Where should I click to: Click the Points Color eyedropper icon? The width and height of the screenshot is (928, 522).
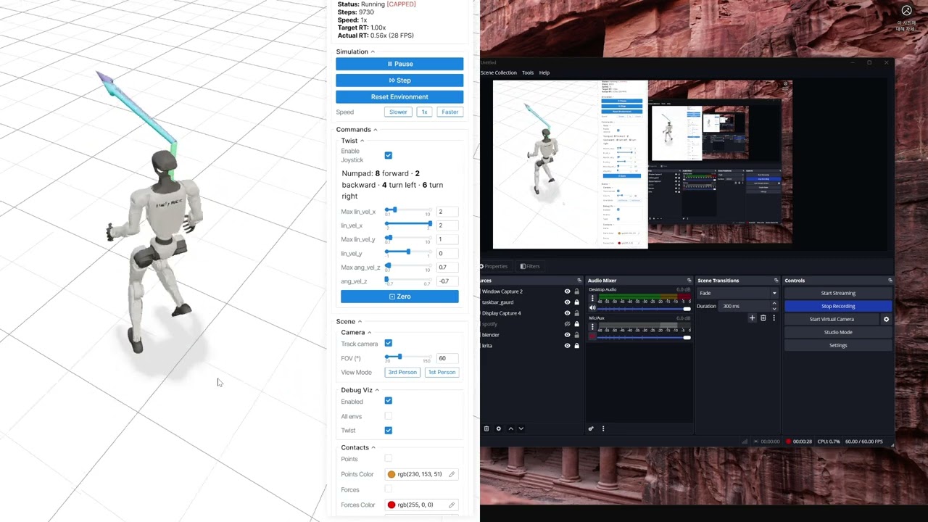(x=452, y=474)
